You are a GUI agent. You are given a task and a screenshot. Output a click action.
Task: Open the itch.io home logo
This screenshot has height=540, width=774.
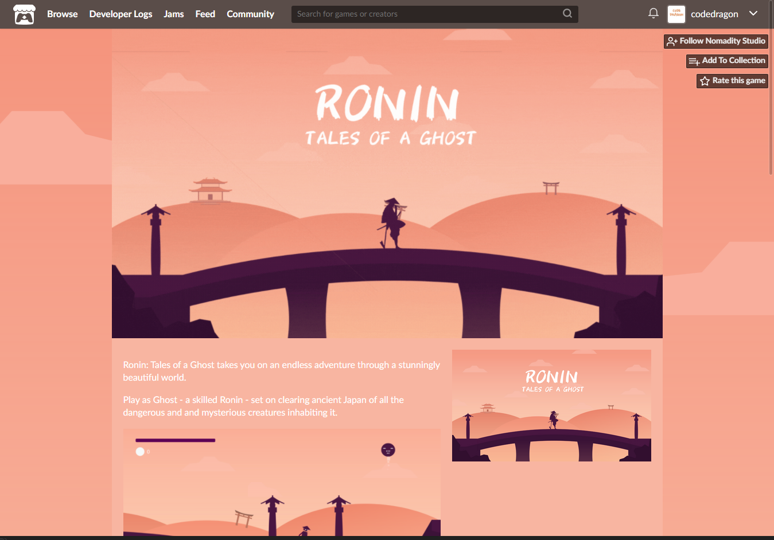(x=24, y=14)
